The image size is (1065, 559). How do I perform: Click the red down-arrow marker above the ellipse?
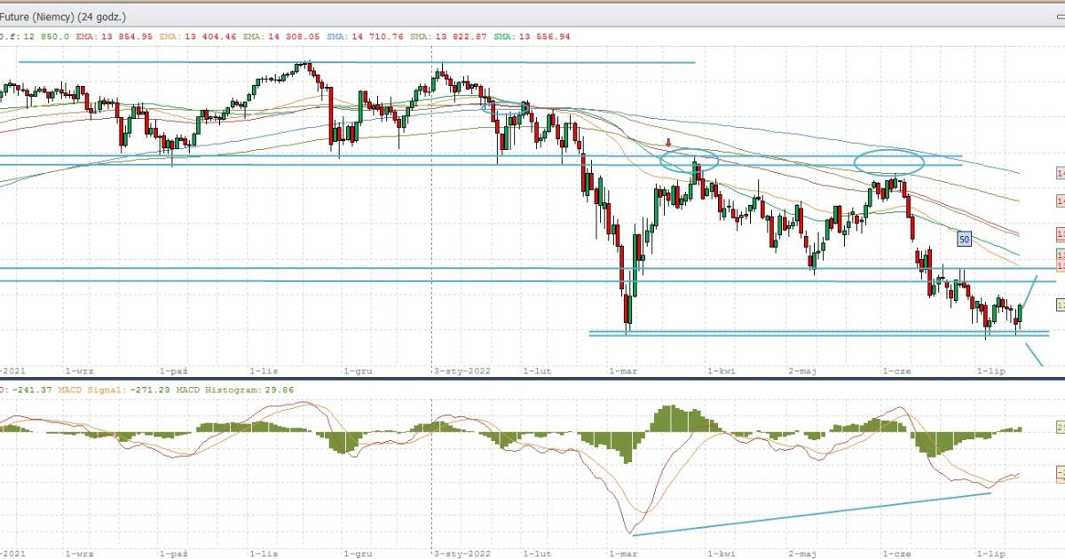[668, 142]
